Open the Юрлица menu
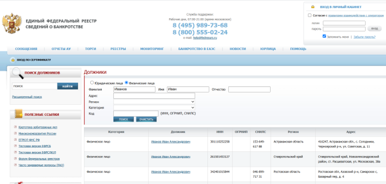 [x=268, y=49]
